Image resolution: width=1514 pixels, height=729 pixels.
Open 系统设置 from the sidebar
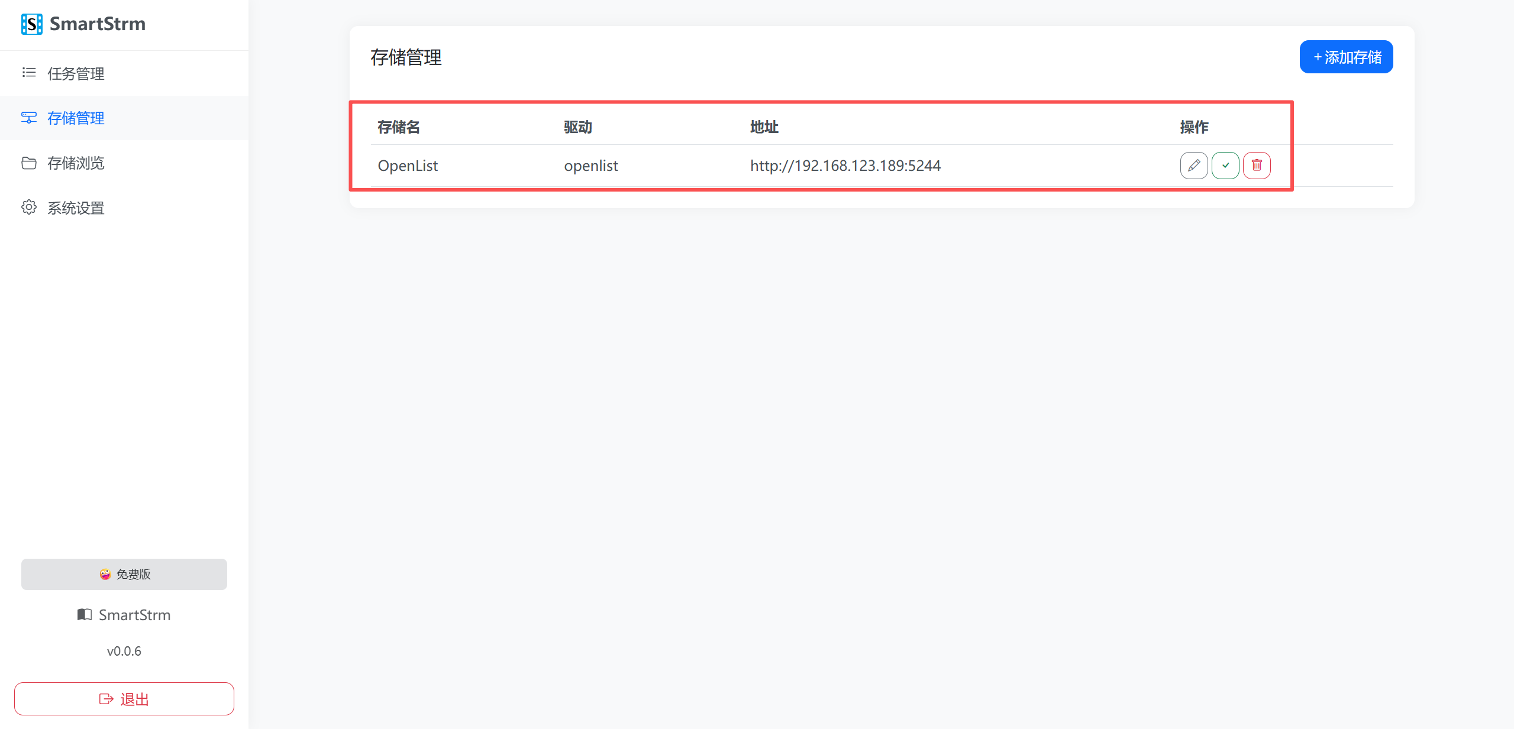[76, 208]
